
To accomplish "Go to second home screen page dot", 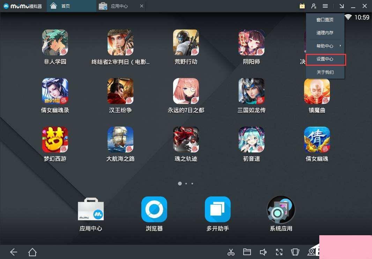I will pyautogui.click(x=186, y=184).
